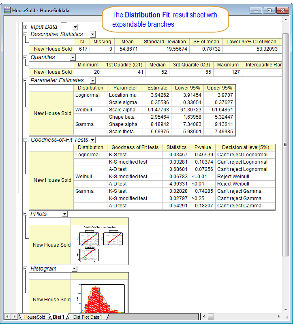Click the Upper 95% column header
The image size is (293, 324).
pyautogui.click(x=219, y=88)
